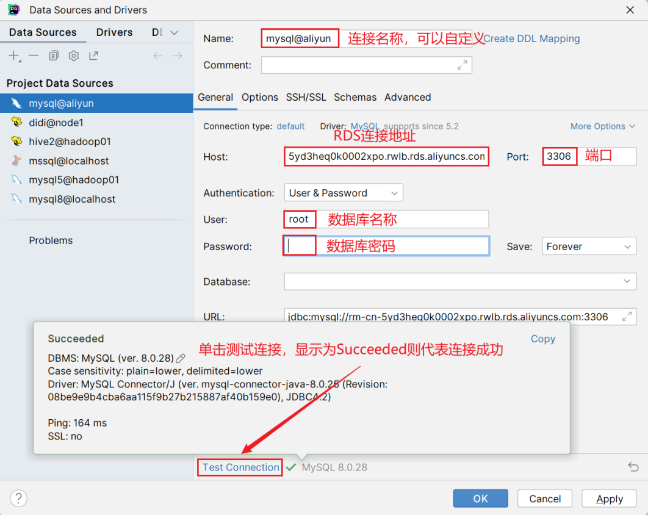This screenshot has width=648, height=515.
Task: Click the 'Project Data Sources' header
Action: coord(60,83)
